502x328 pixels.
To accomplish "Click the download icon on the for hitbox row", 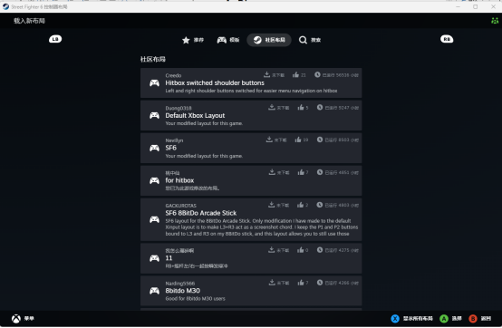I will coord(272,172).
